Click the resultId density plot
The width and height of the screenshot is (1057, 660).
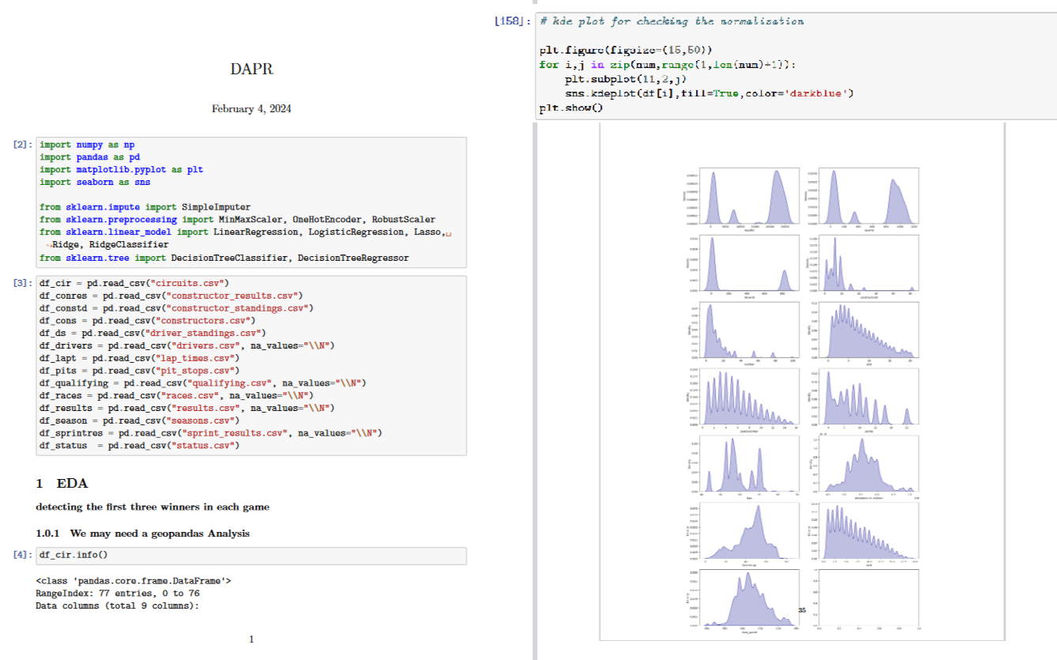coord(749,197)
